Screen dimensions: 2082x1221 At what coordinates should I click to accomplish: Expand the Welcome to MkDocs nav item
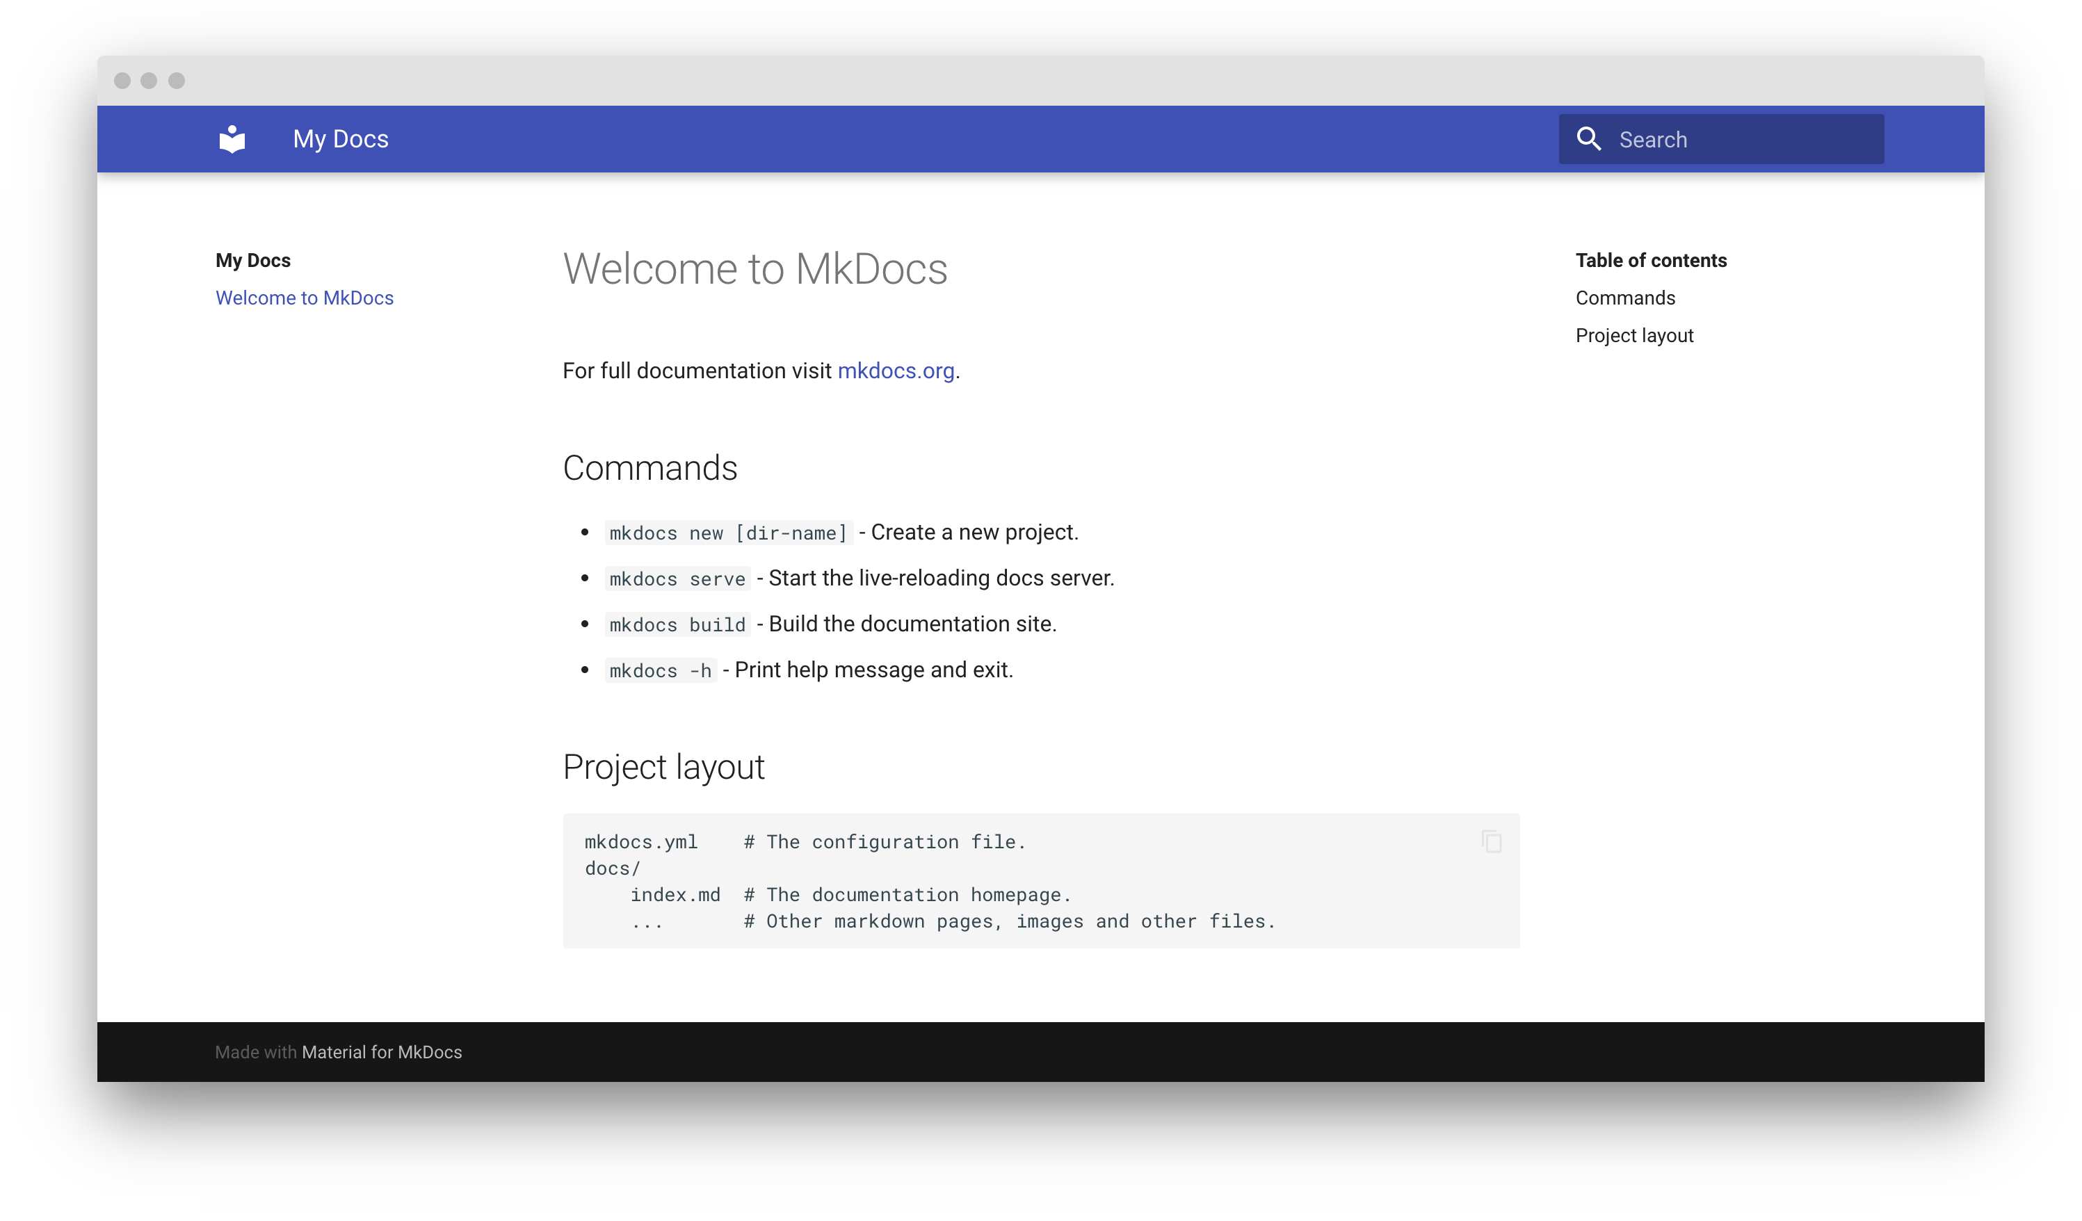pyautogui.click(x=305, y=298)
